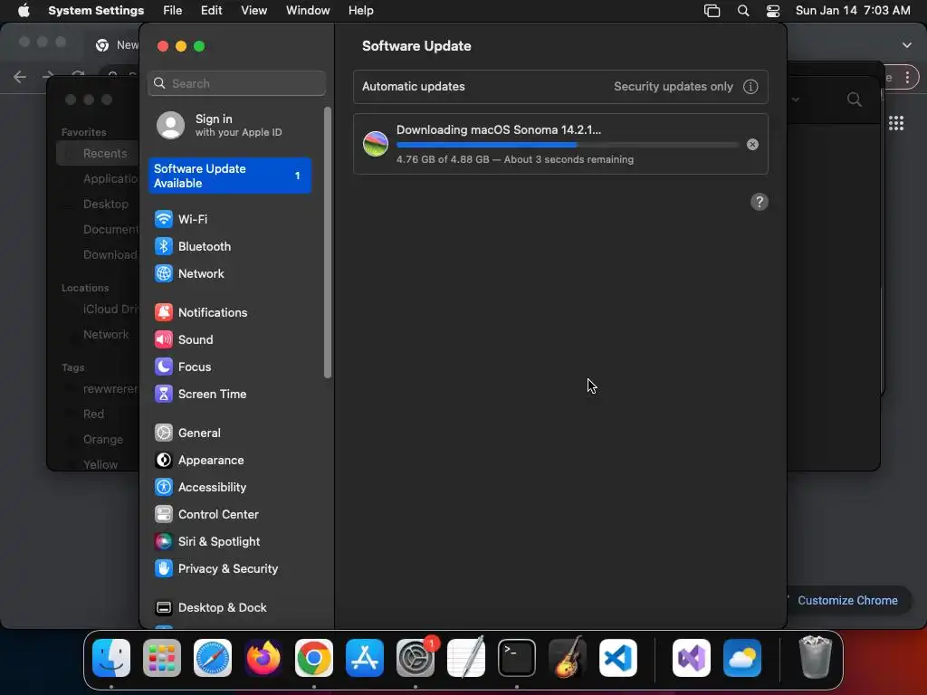Click the Automatic updates row
This screenshot has height=695, width=927.
(560, 87)
